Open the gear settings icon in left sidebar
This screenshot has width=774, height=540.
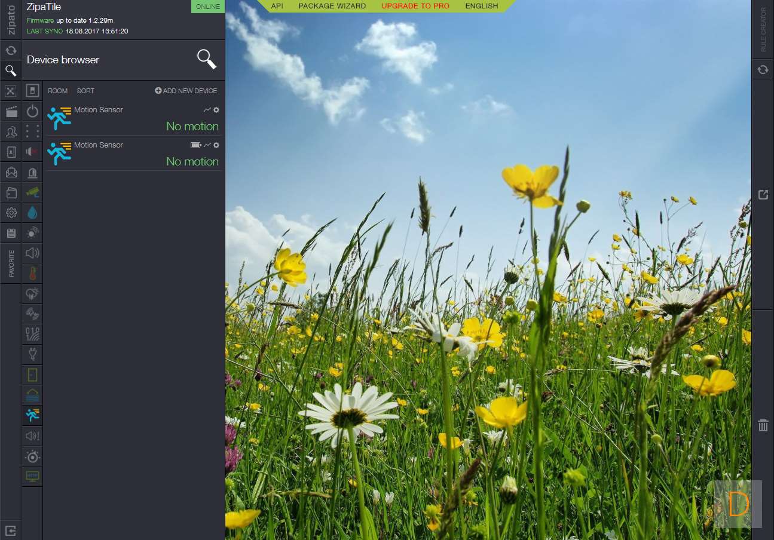(11, 213)
